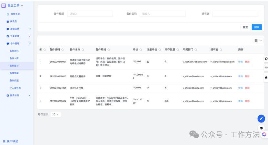Click the 展开/收起 sidebar collapse toggle

pos(10,141)
